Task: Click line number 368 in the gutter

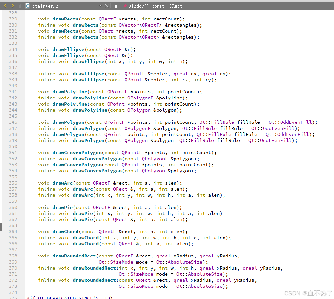Action: click(13, 256)
